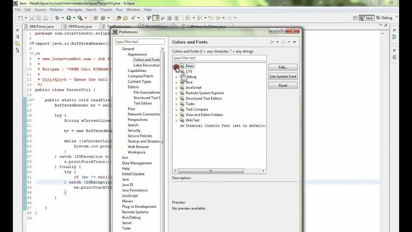
Task: Click the Open Type toolbar icon
Action: point(118,18)
